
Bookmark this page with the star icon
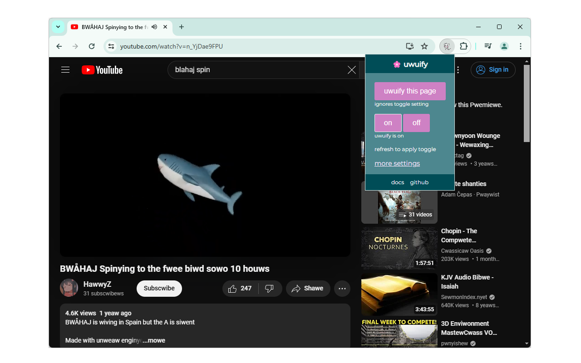[424, 46]
